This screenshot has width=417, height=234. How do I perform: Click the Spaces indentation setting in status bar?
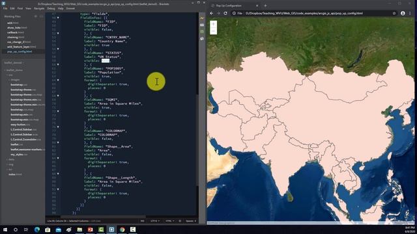(x=191, y=221)
